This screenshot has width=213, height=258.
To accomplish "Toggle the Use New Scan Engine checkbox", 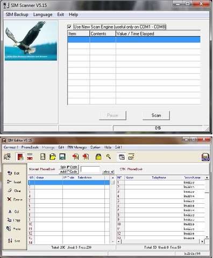I will (69, 27).
